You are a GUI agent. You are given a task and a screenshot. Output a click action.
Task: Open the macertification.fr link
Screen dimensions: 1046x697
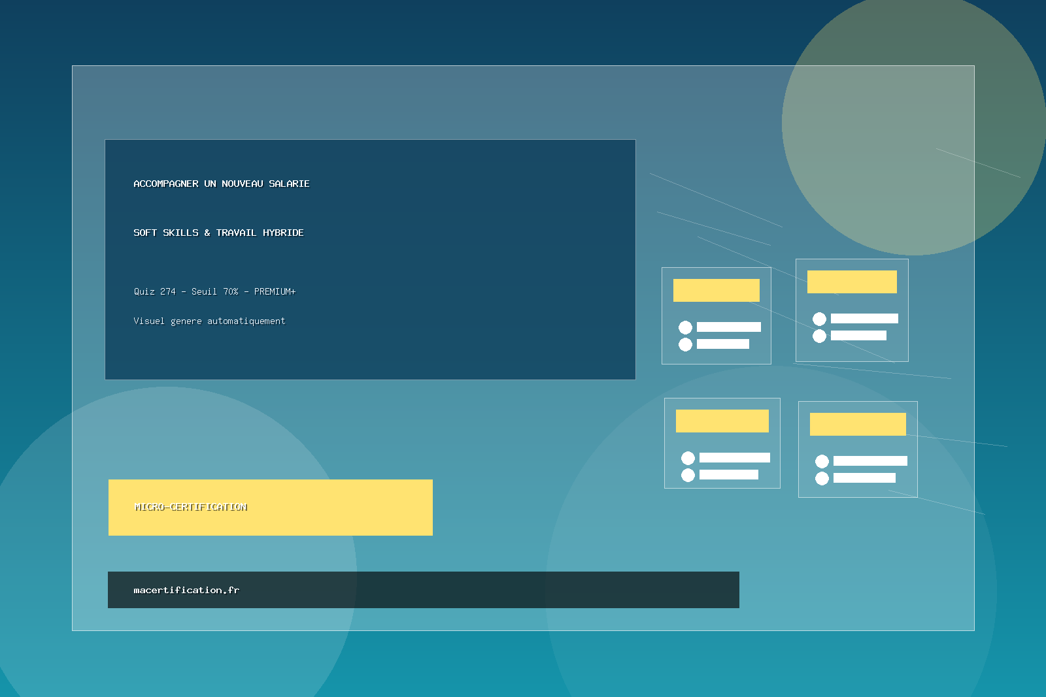pos(186,590)
